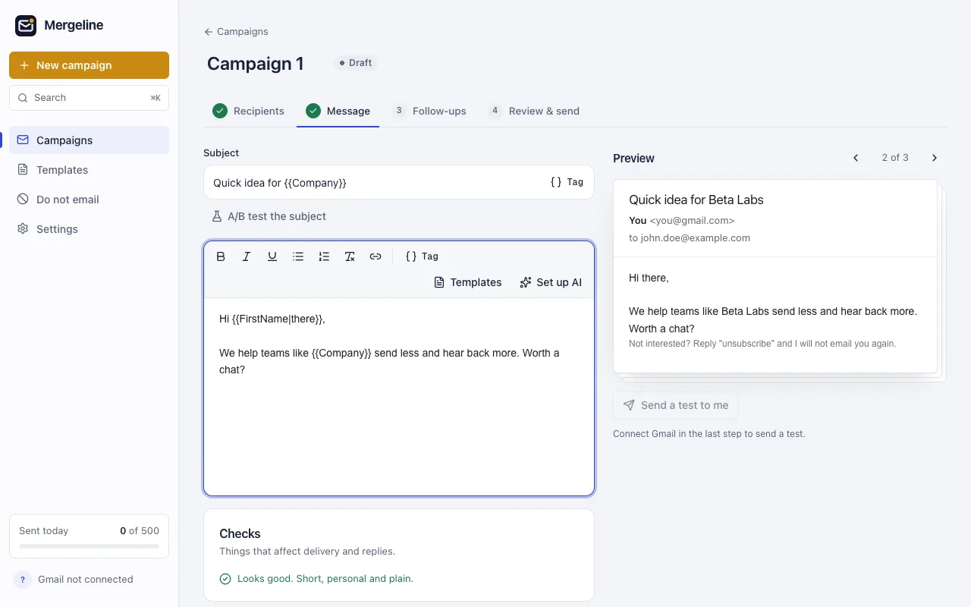Click the Draft status badge

(355, 63)
